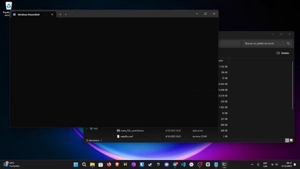The height and width of the screenshot is (169, 300).
Task: Open taskbar Search magnifier
Action: coord(84,165)
